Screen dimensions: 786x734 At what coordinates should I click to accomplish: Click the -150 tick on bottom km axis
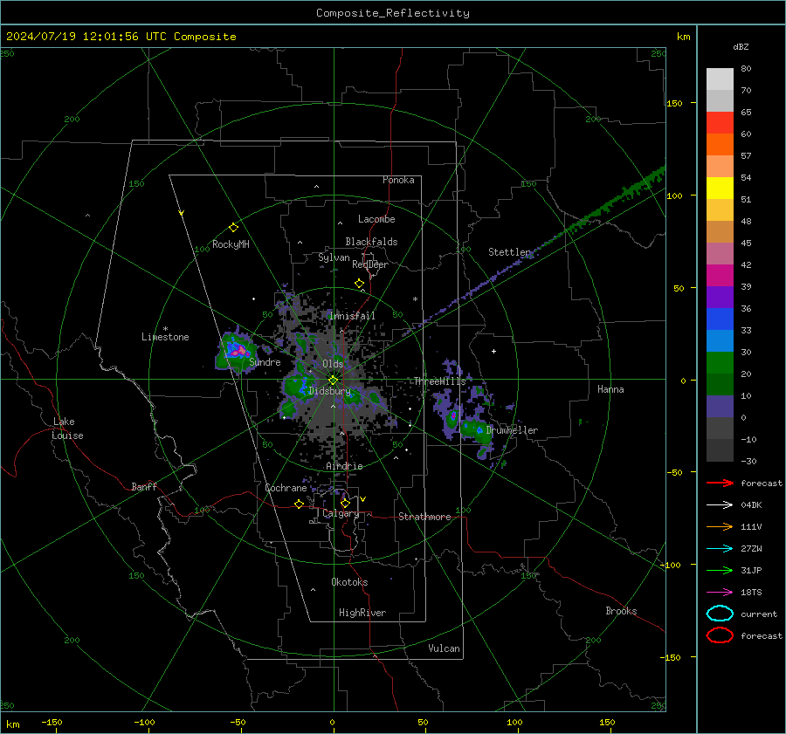coord(52,722)
